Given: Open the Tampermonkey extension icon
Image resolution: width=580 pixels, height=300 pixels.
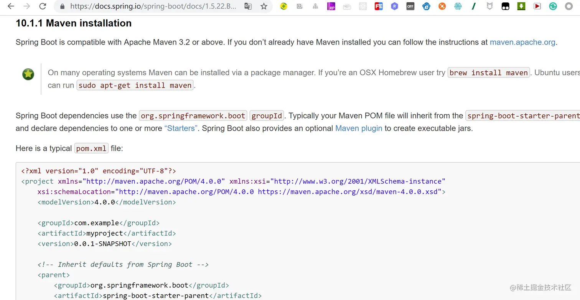Looking at the screenshot, I should [x=506, y=6].
